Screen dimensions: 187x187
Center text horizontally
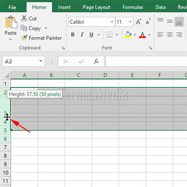[170, 35]
